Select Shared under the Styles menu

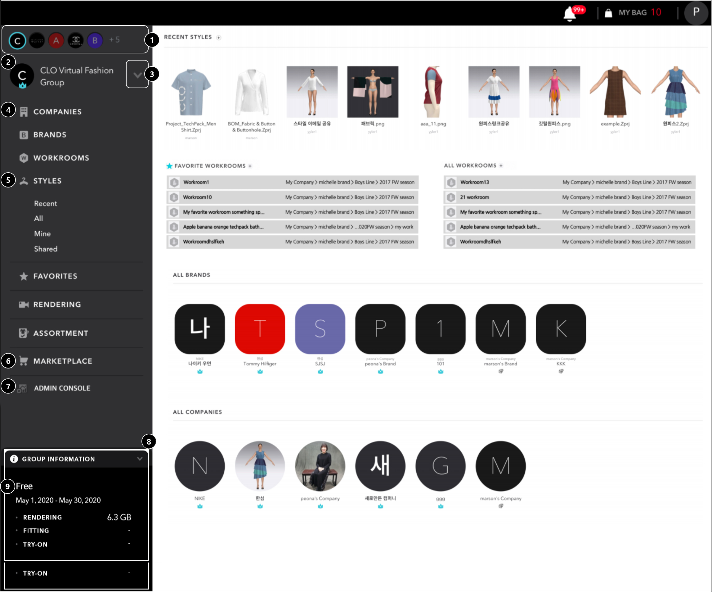pos(45,249)
